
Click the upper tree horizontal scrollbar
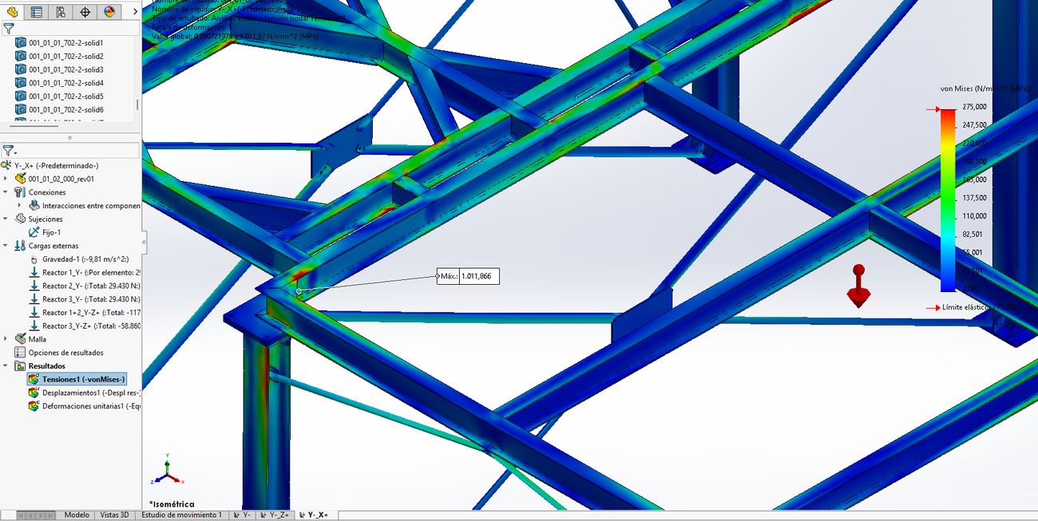point(32,126)
